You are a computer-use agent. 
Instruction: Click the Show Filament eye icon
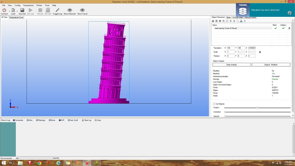click(70, 10)
